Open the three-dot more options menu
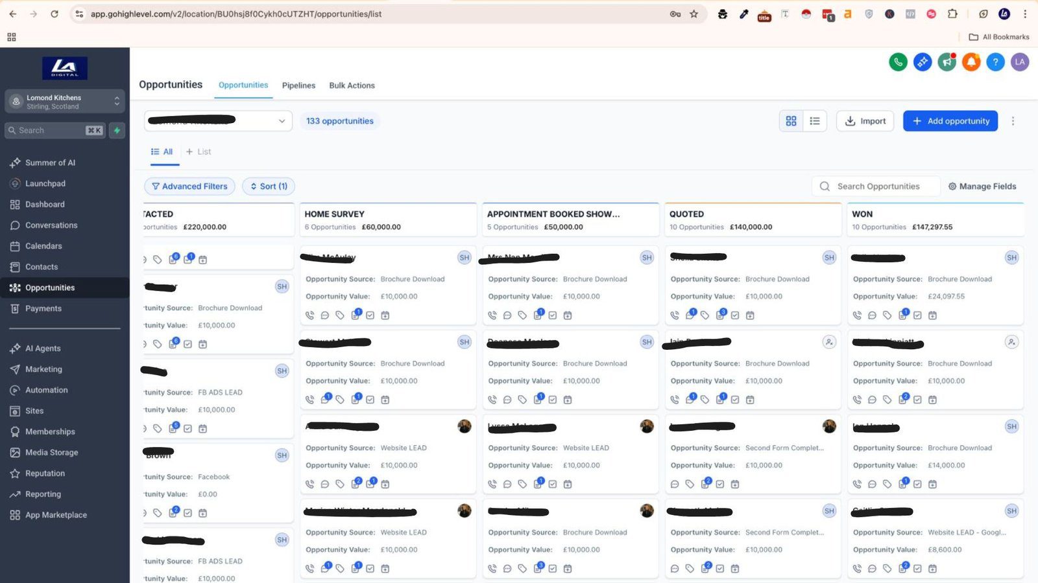 coord(1013,121)
